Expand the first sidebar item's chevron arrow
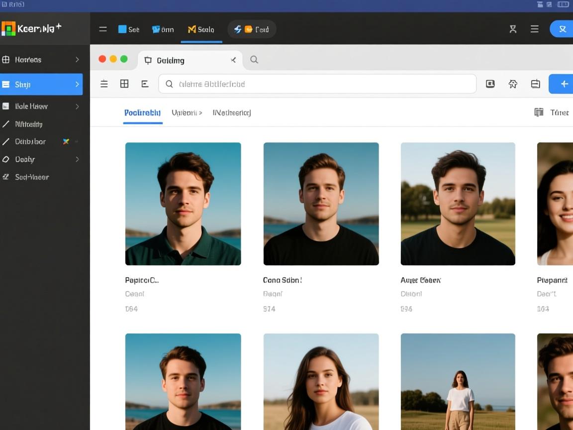Image resolution: width=573 pixels, height=430 pixels. click(x=77, y=60)
